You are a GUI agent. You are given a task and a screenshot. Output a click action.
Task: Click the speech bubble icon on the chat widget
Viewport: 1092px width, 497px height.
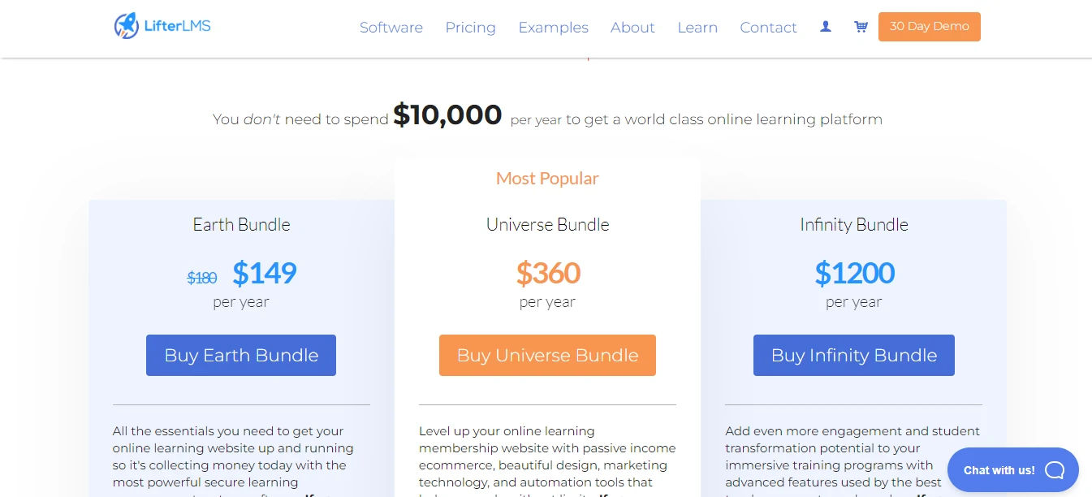(1055, 469)
